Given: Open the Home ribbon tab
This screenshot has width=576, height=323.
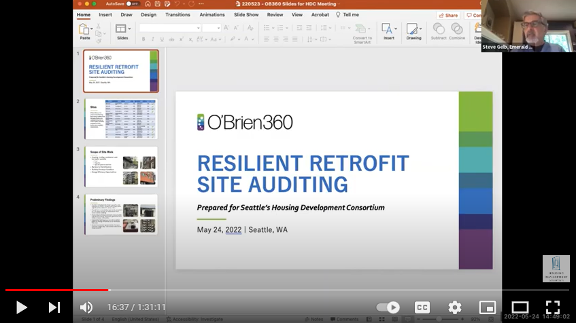Looking at the screenshot, I should tap(84, 15).
